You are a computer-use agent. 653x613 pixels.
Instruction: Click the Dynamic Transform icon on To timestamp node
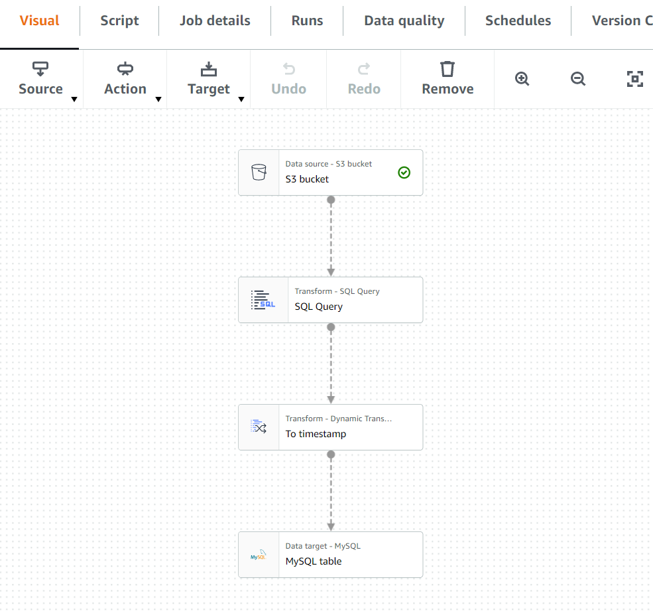[259, 427]
